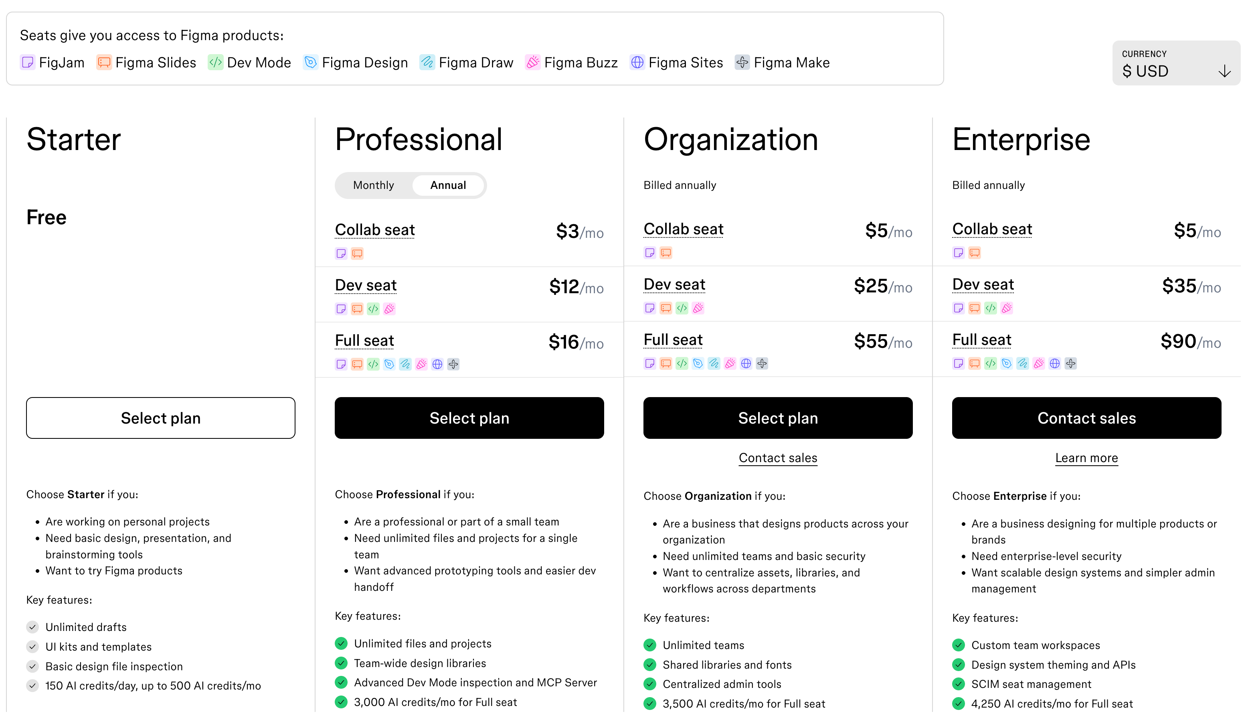Click the FigJam product icon
The image size is (1246, 722).
click(28, 62)
